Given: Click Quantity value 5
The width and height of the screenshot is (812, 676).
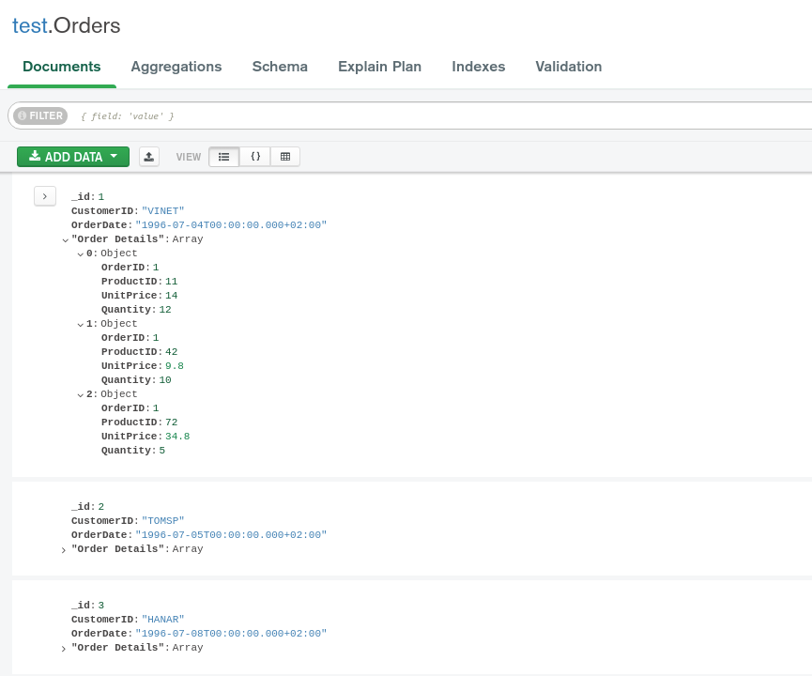Looking at the screenshot, I should click(162, 450).
